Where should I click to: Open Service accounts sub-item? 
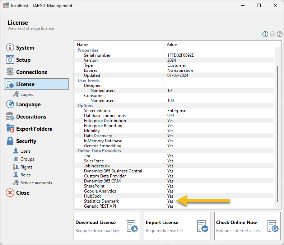click(x=36, y=182)
